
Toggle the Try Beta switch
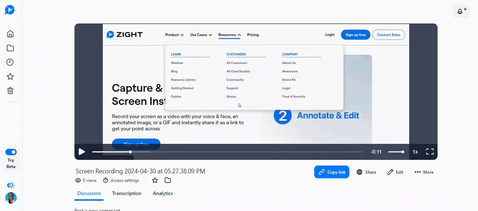pos(11,152)
